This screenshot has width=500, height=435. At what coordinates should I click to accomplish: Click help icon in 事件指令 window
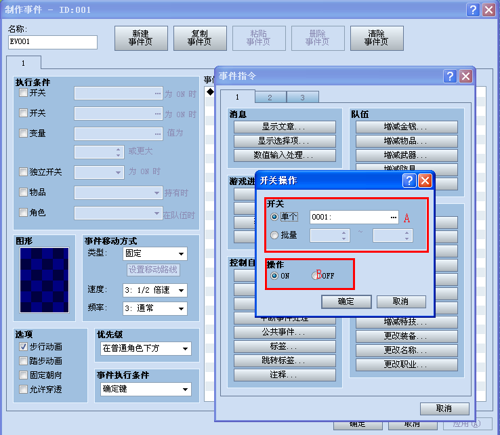point(450,76)
